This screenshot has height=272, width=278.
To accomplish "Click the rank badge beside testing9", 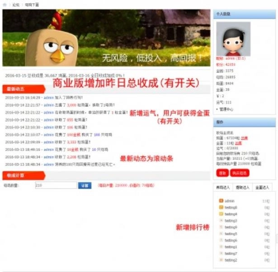I will click(221, 227).
